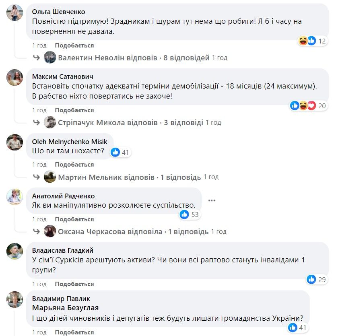Screen dimensions: 338x336
Task: Click Анатолий Радченко's name link
Action: (x=63, y=196)
